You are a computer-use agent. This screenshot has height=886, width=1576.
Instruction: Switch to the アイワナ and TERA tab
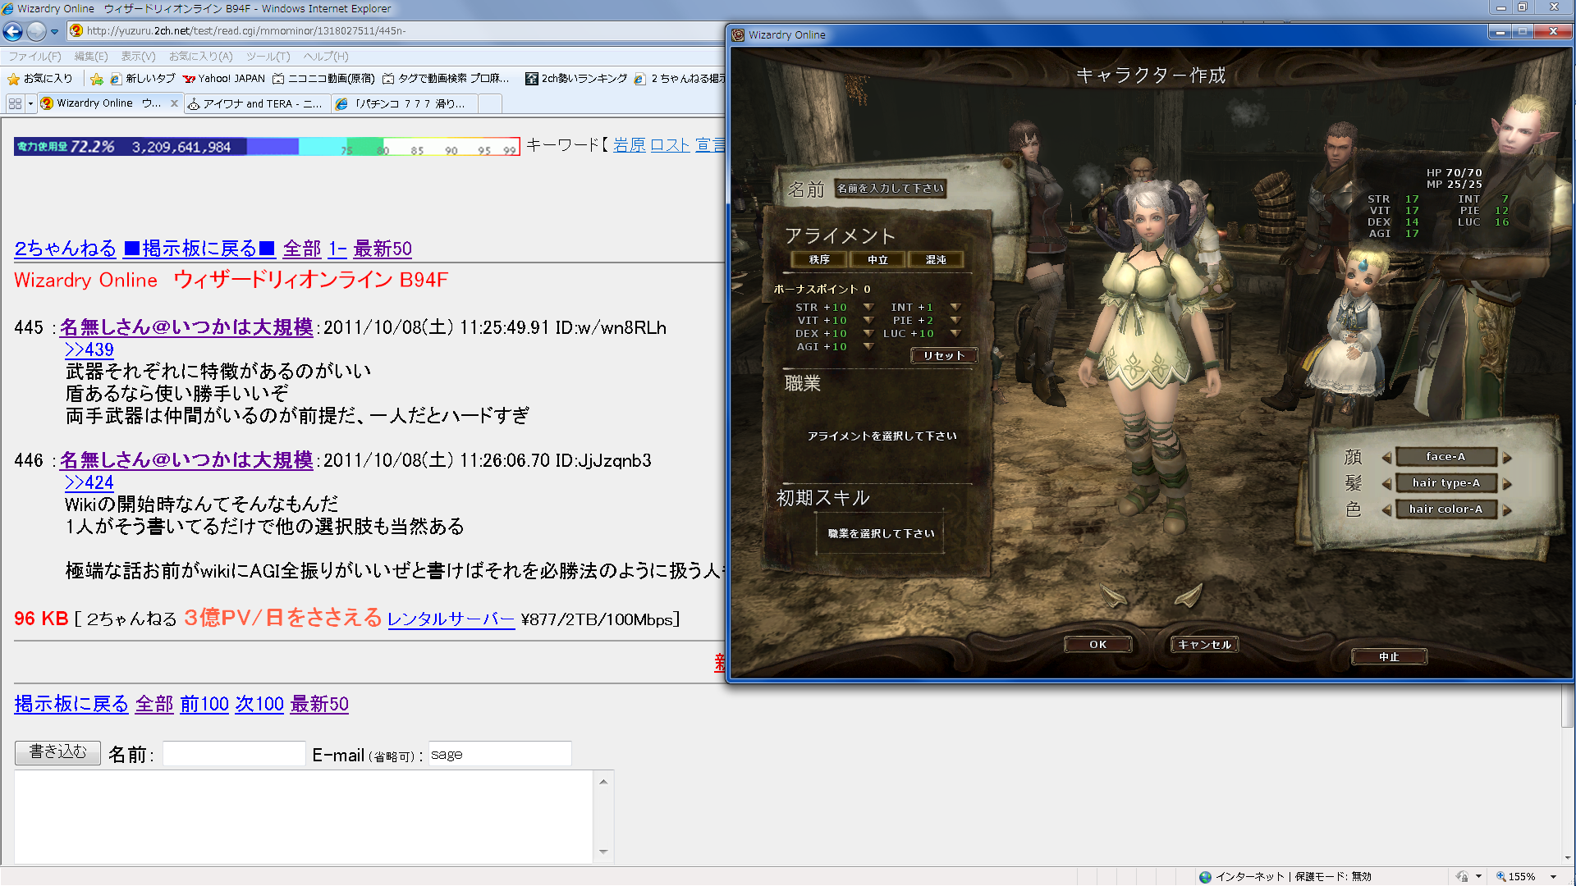coord(256,104)
